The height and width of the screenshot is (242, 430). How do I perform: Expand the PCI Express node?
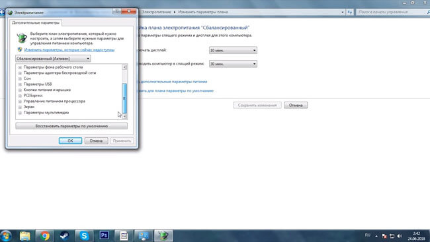click(x=20, y=96)
